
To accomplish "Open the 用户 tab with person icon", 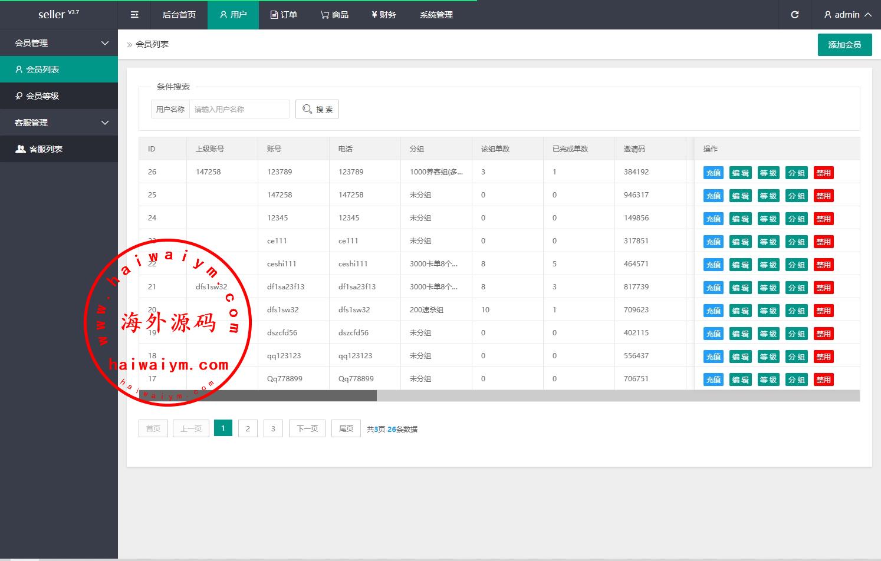I will click(233, 15).
